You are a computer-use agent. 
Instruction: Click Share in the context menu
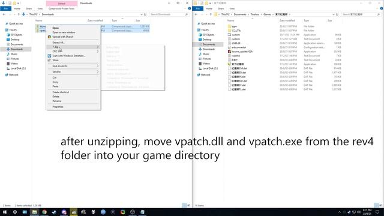[55, 60]
